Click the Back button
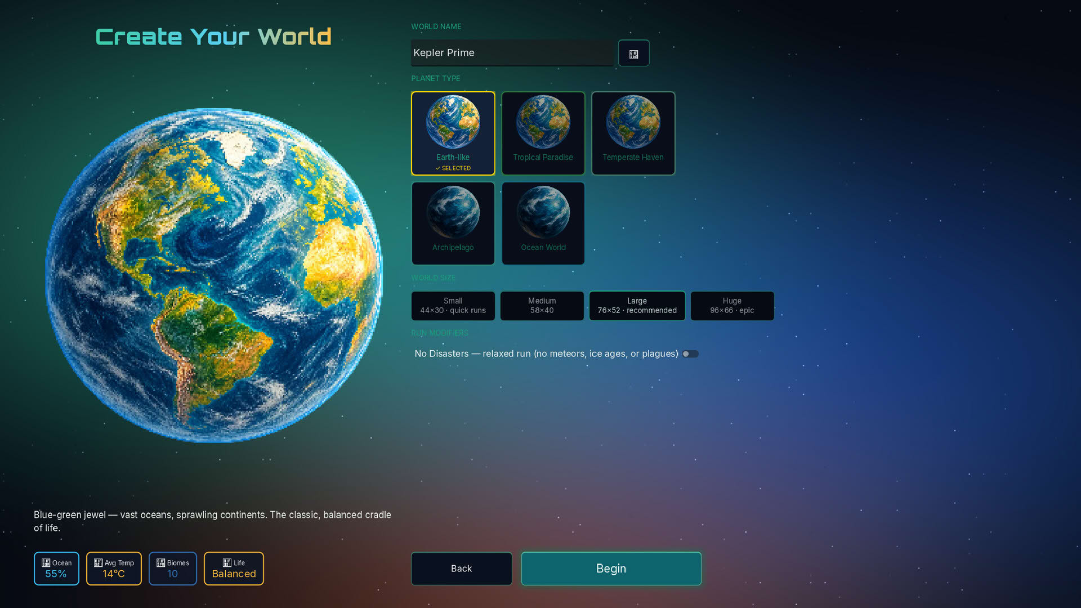The image size is (1081, 608). tap(461, 569)
